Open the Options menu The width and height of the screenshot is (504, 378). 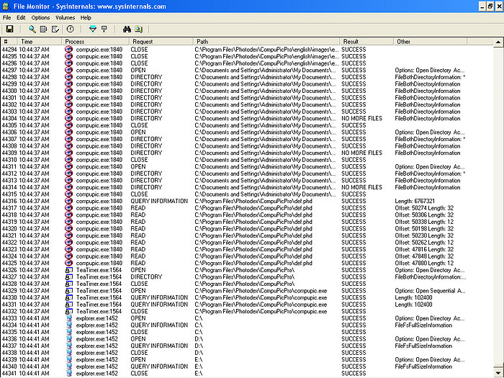[x=40, y=18]
